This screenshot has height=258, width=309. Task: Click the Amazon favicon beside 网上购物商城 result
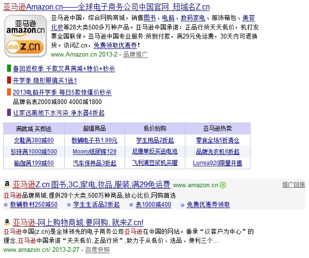click(x=7, y=222)
